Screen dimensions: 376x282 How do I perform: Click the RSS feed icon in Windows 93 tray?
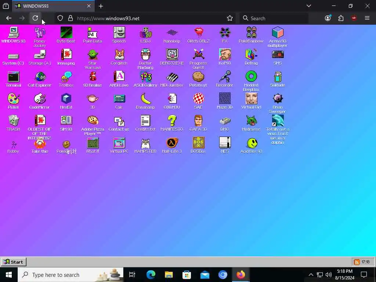point(357,262)
